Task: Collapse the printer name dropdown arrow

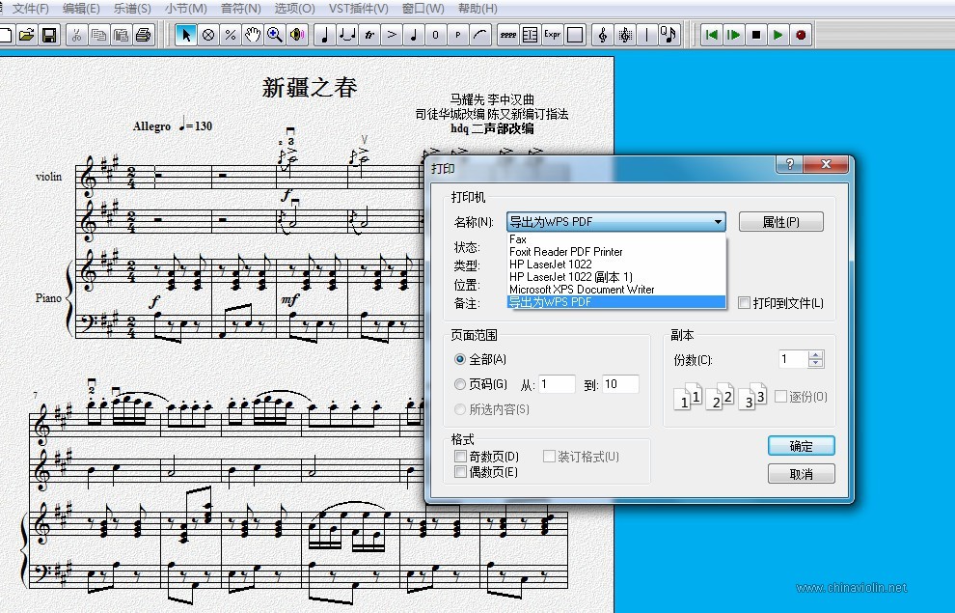Action: click(x=718, y=222)
